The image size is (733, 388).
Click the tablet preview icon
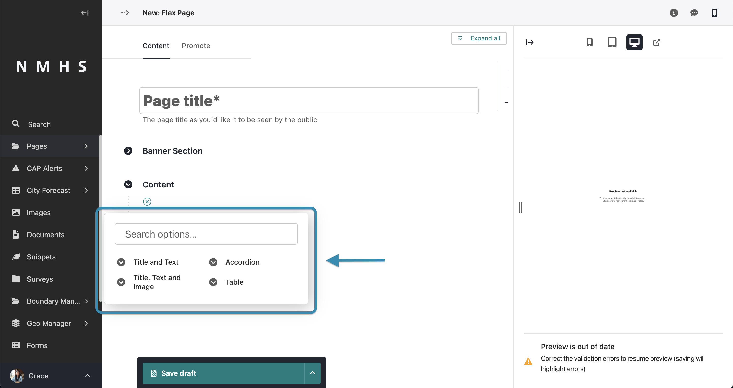pyautogui.click(x=612, y=42)
